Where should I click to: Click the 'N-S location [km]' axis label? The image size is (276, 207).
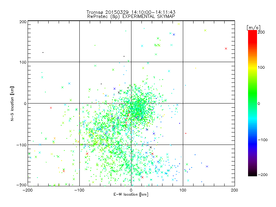12,104
